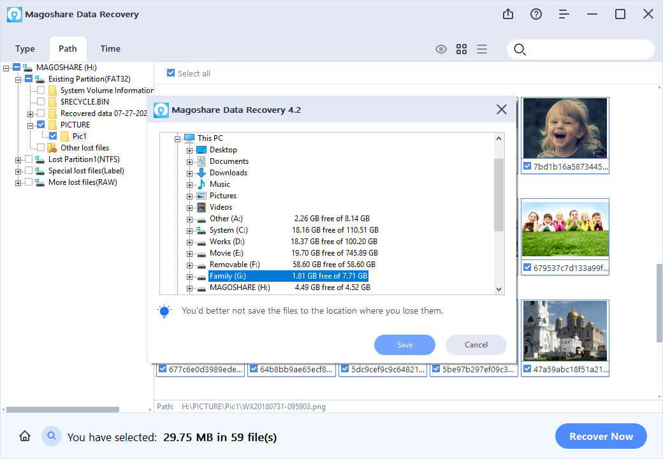Click the Save button
Viewport: 663px width, 459px height.
405,345
